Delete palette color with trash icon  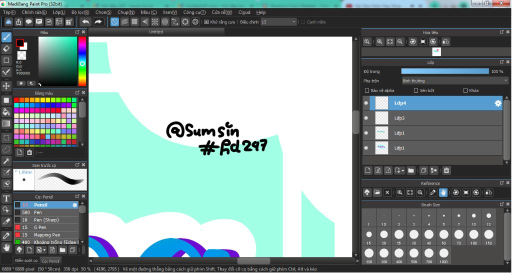pyautogui.click(x=29, y=152)
